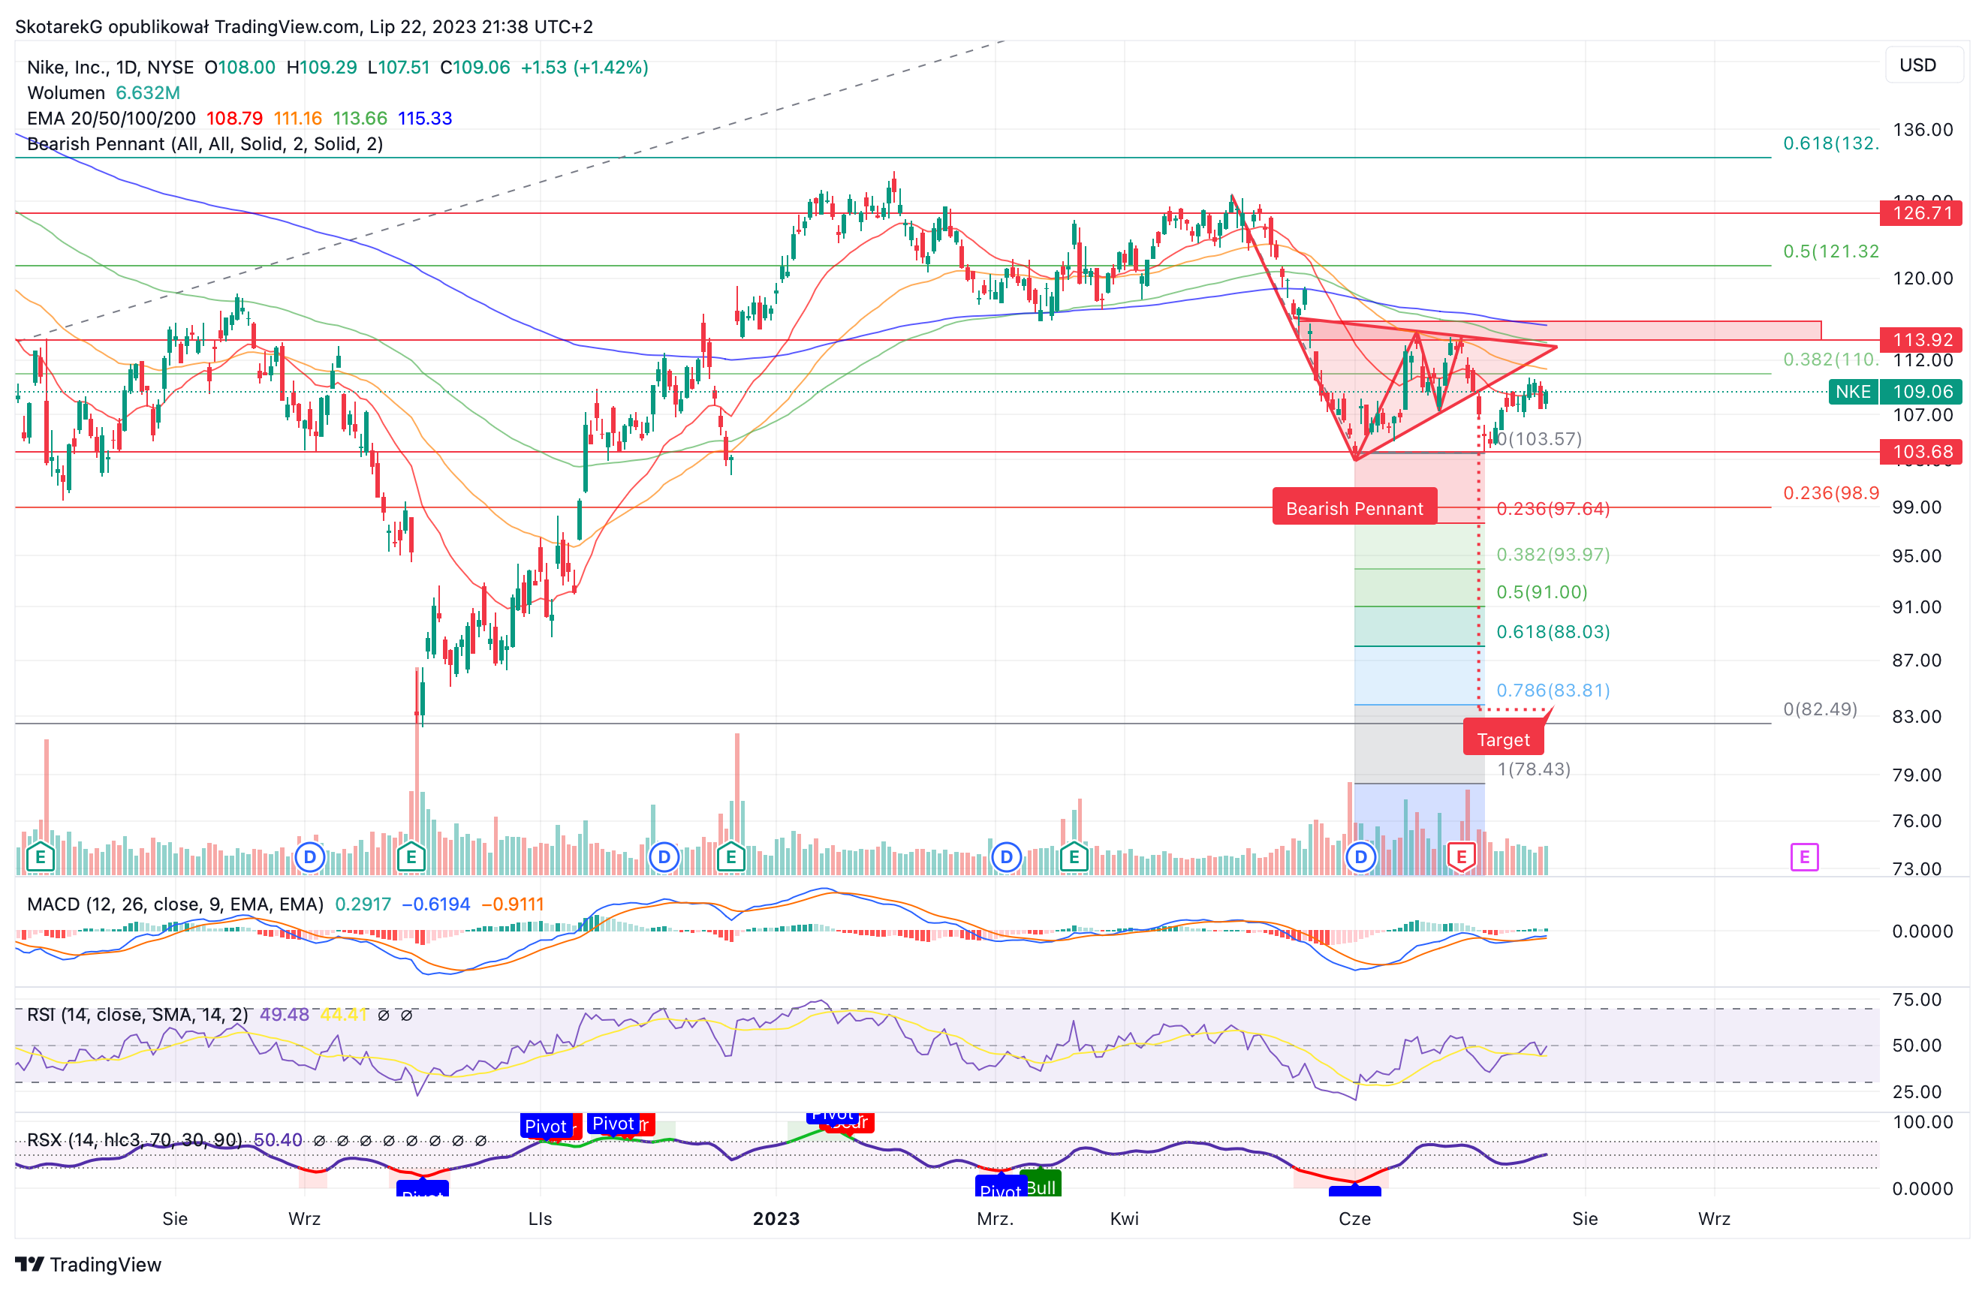The width and height of the screenshot is (1985, 1291).
Task: Click the 103.68 red price label
Action: click(1920, 452)
